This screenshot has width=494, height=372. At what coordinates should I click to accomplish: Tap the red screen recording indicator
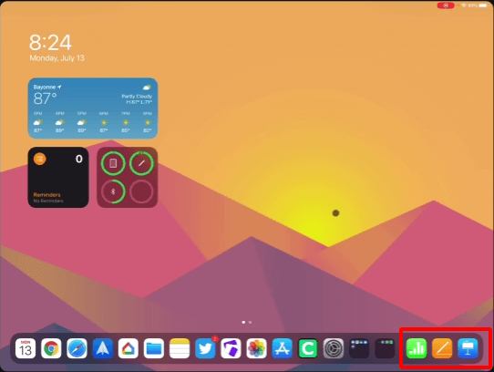(x=446, y=5)
